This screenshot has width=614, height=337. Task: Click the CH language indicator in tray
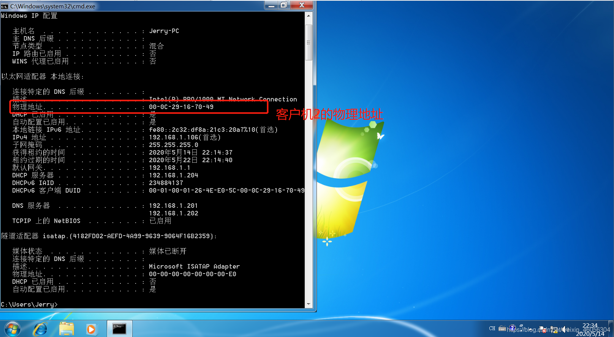(492, 328)
